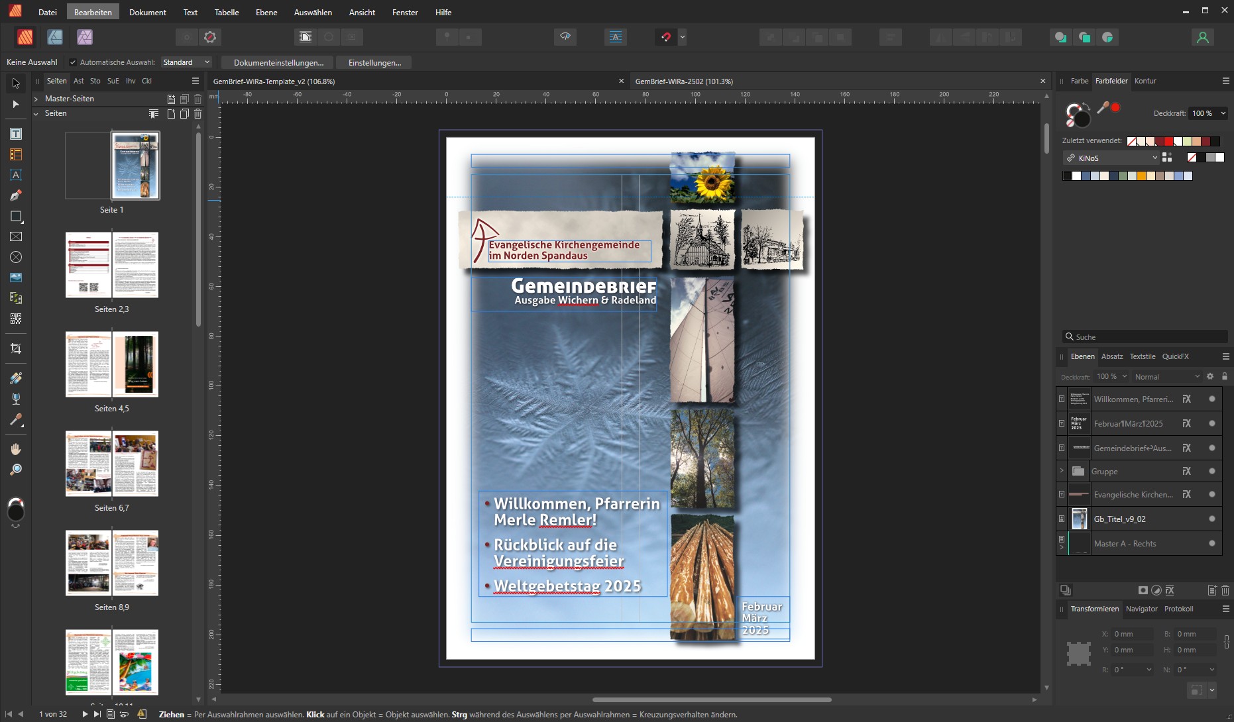Open the Deckkraft 100 % dropdown in Farbfelder
This screenshot has height=722, width=1234.
(1208, 113)
